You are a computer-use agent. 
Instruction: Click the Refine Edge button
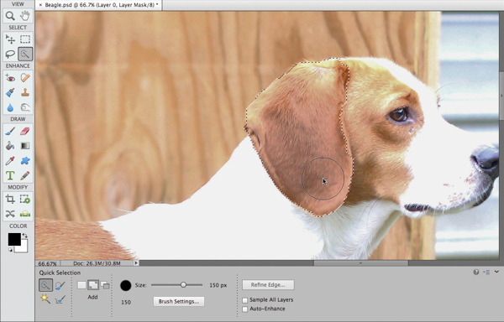[x=268, y=285]
